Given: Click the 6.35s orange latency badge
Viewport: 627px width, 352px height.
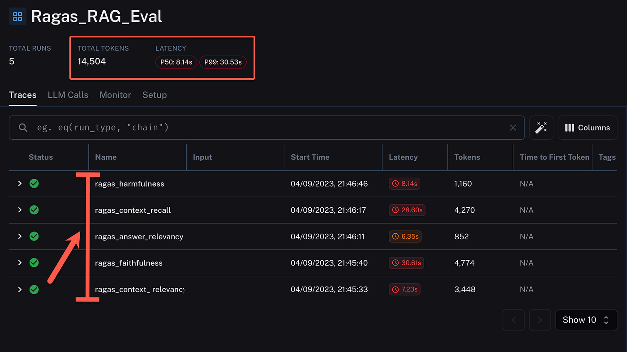Looking at the screenshot, I should [405, 236].
